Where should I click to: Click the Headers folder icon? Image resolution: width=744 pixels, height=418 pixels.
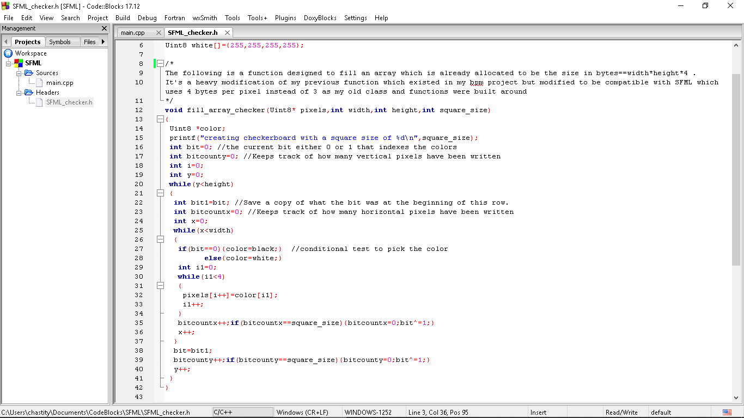(x=29, y=93)
